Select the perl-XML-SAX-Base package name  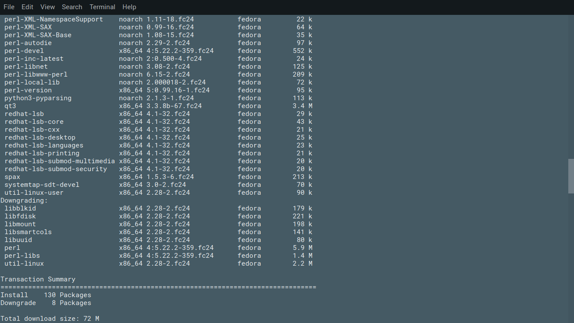38,35
